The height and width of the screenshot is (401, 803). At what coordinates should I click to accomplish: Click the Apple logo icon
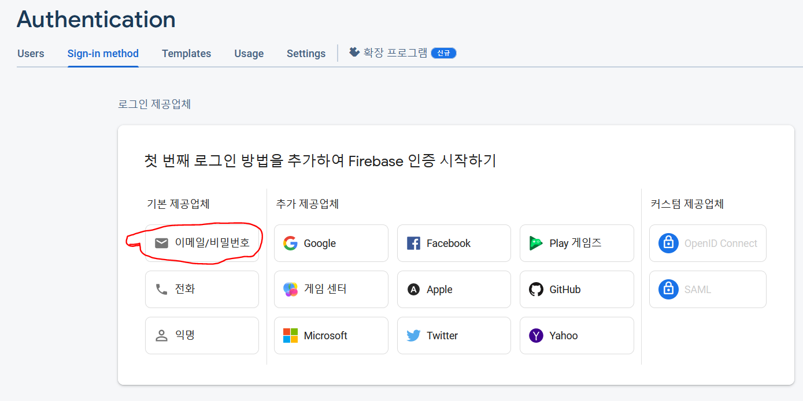point(413,289)
